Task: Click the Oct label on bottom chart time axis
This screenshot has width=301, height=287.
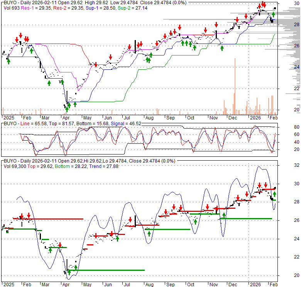Action: click(191, 285)
